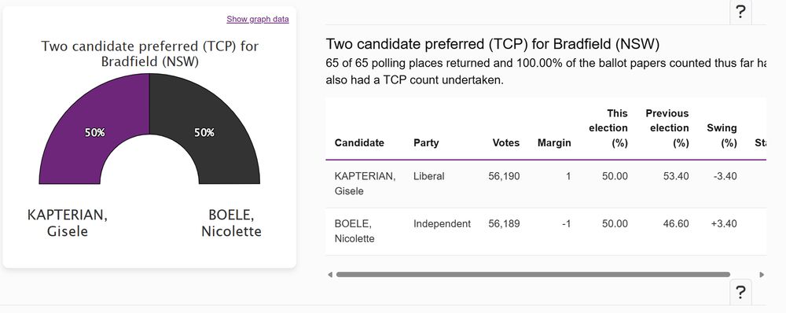Click the table's right scroll arrow
The width and height of the screenshot is (786, 313).
(x=762, y=274)
